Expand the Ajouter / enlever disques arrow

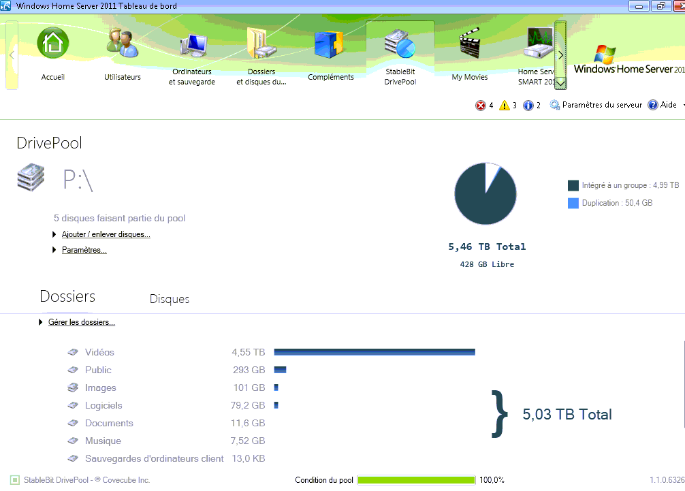(54, 234)
